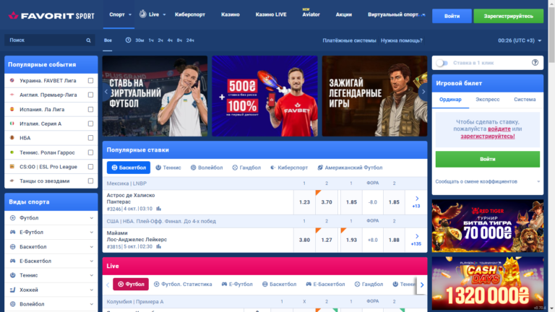Check Танцы со звездами checkbox
The height and width of the screenshot is (312, 555).
pyautogui.click(x=90, y=181)
